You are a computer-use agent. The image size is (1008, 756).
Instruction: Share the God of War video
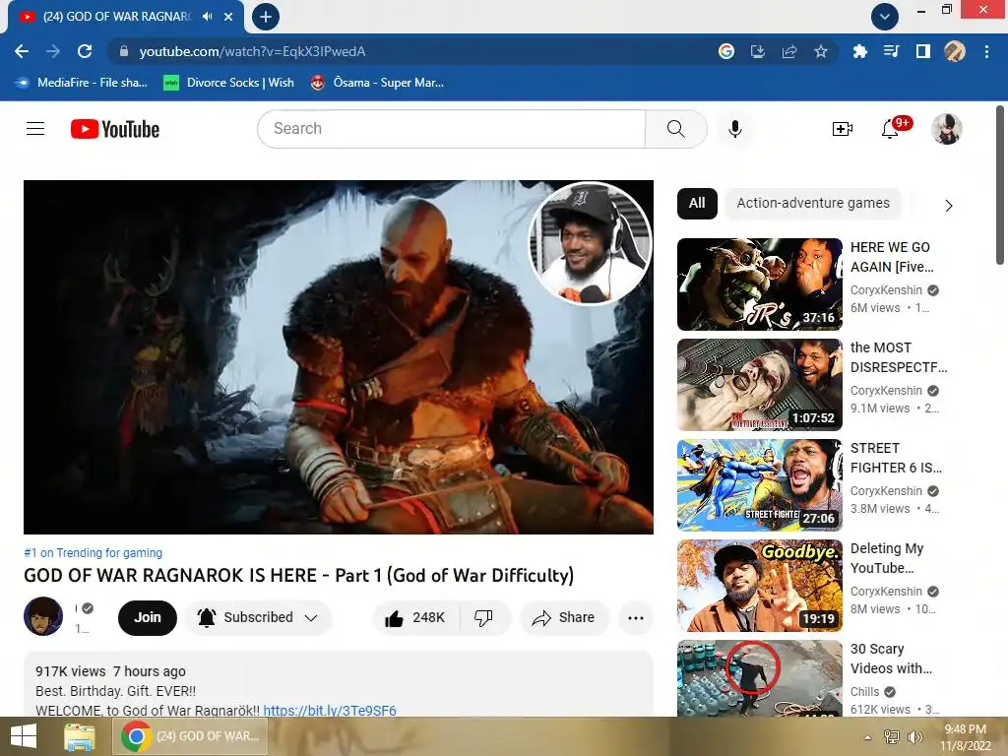pyautogui.click(x=563, y=618)
